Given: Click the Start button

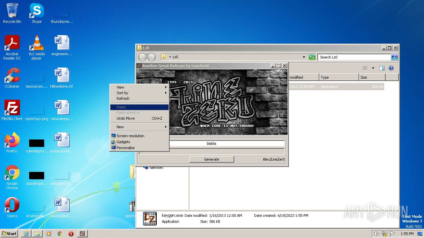Looking at the screenshot, I should 9,234.
